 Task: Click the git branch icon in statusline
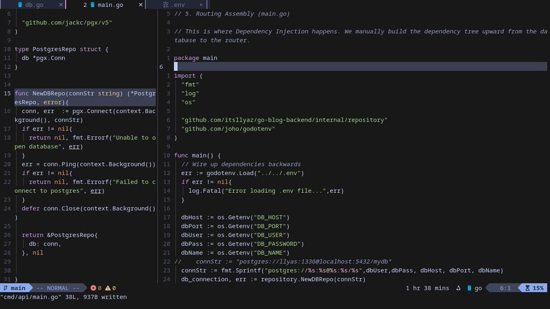pyautogui.click(x=5, y=288)
